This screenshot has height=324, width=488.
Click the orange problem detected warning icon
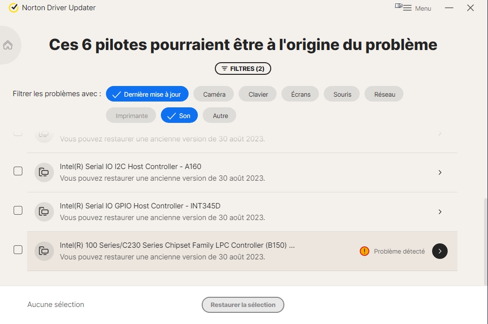point(364,251)
